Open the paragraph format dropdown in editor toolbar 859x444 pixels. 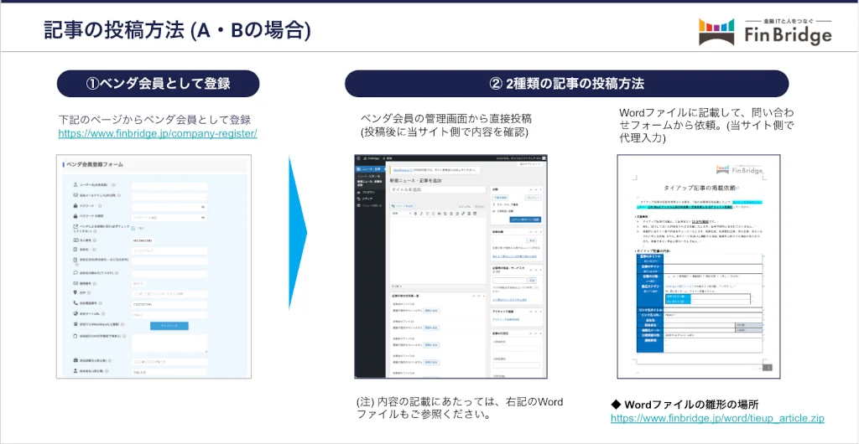pos(400,213)
